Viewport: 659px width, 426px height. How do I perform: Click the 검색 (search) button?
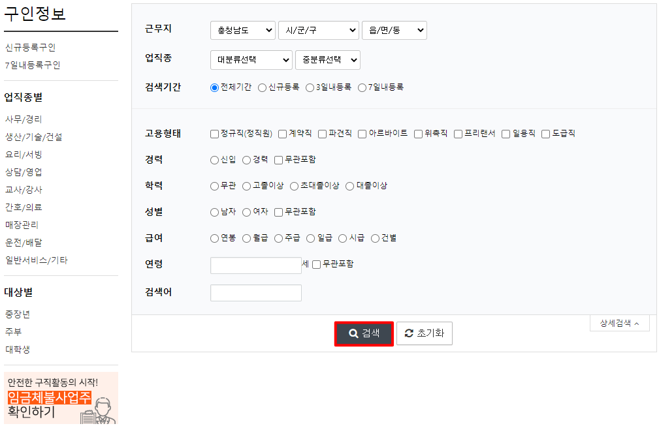[363, 333]
